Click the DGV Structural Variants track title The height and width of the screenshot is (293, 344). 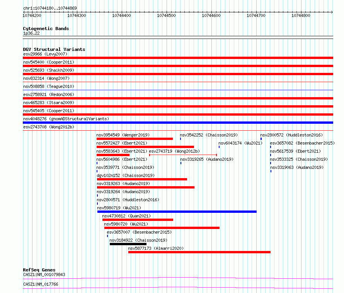[54, 49]
